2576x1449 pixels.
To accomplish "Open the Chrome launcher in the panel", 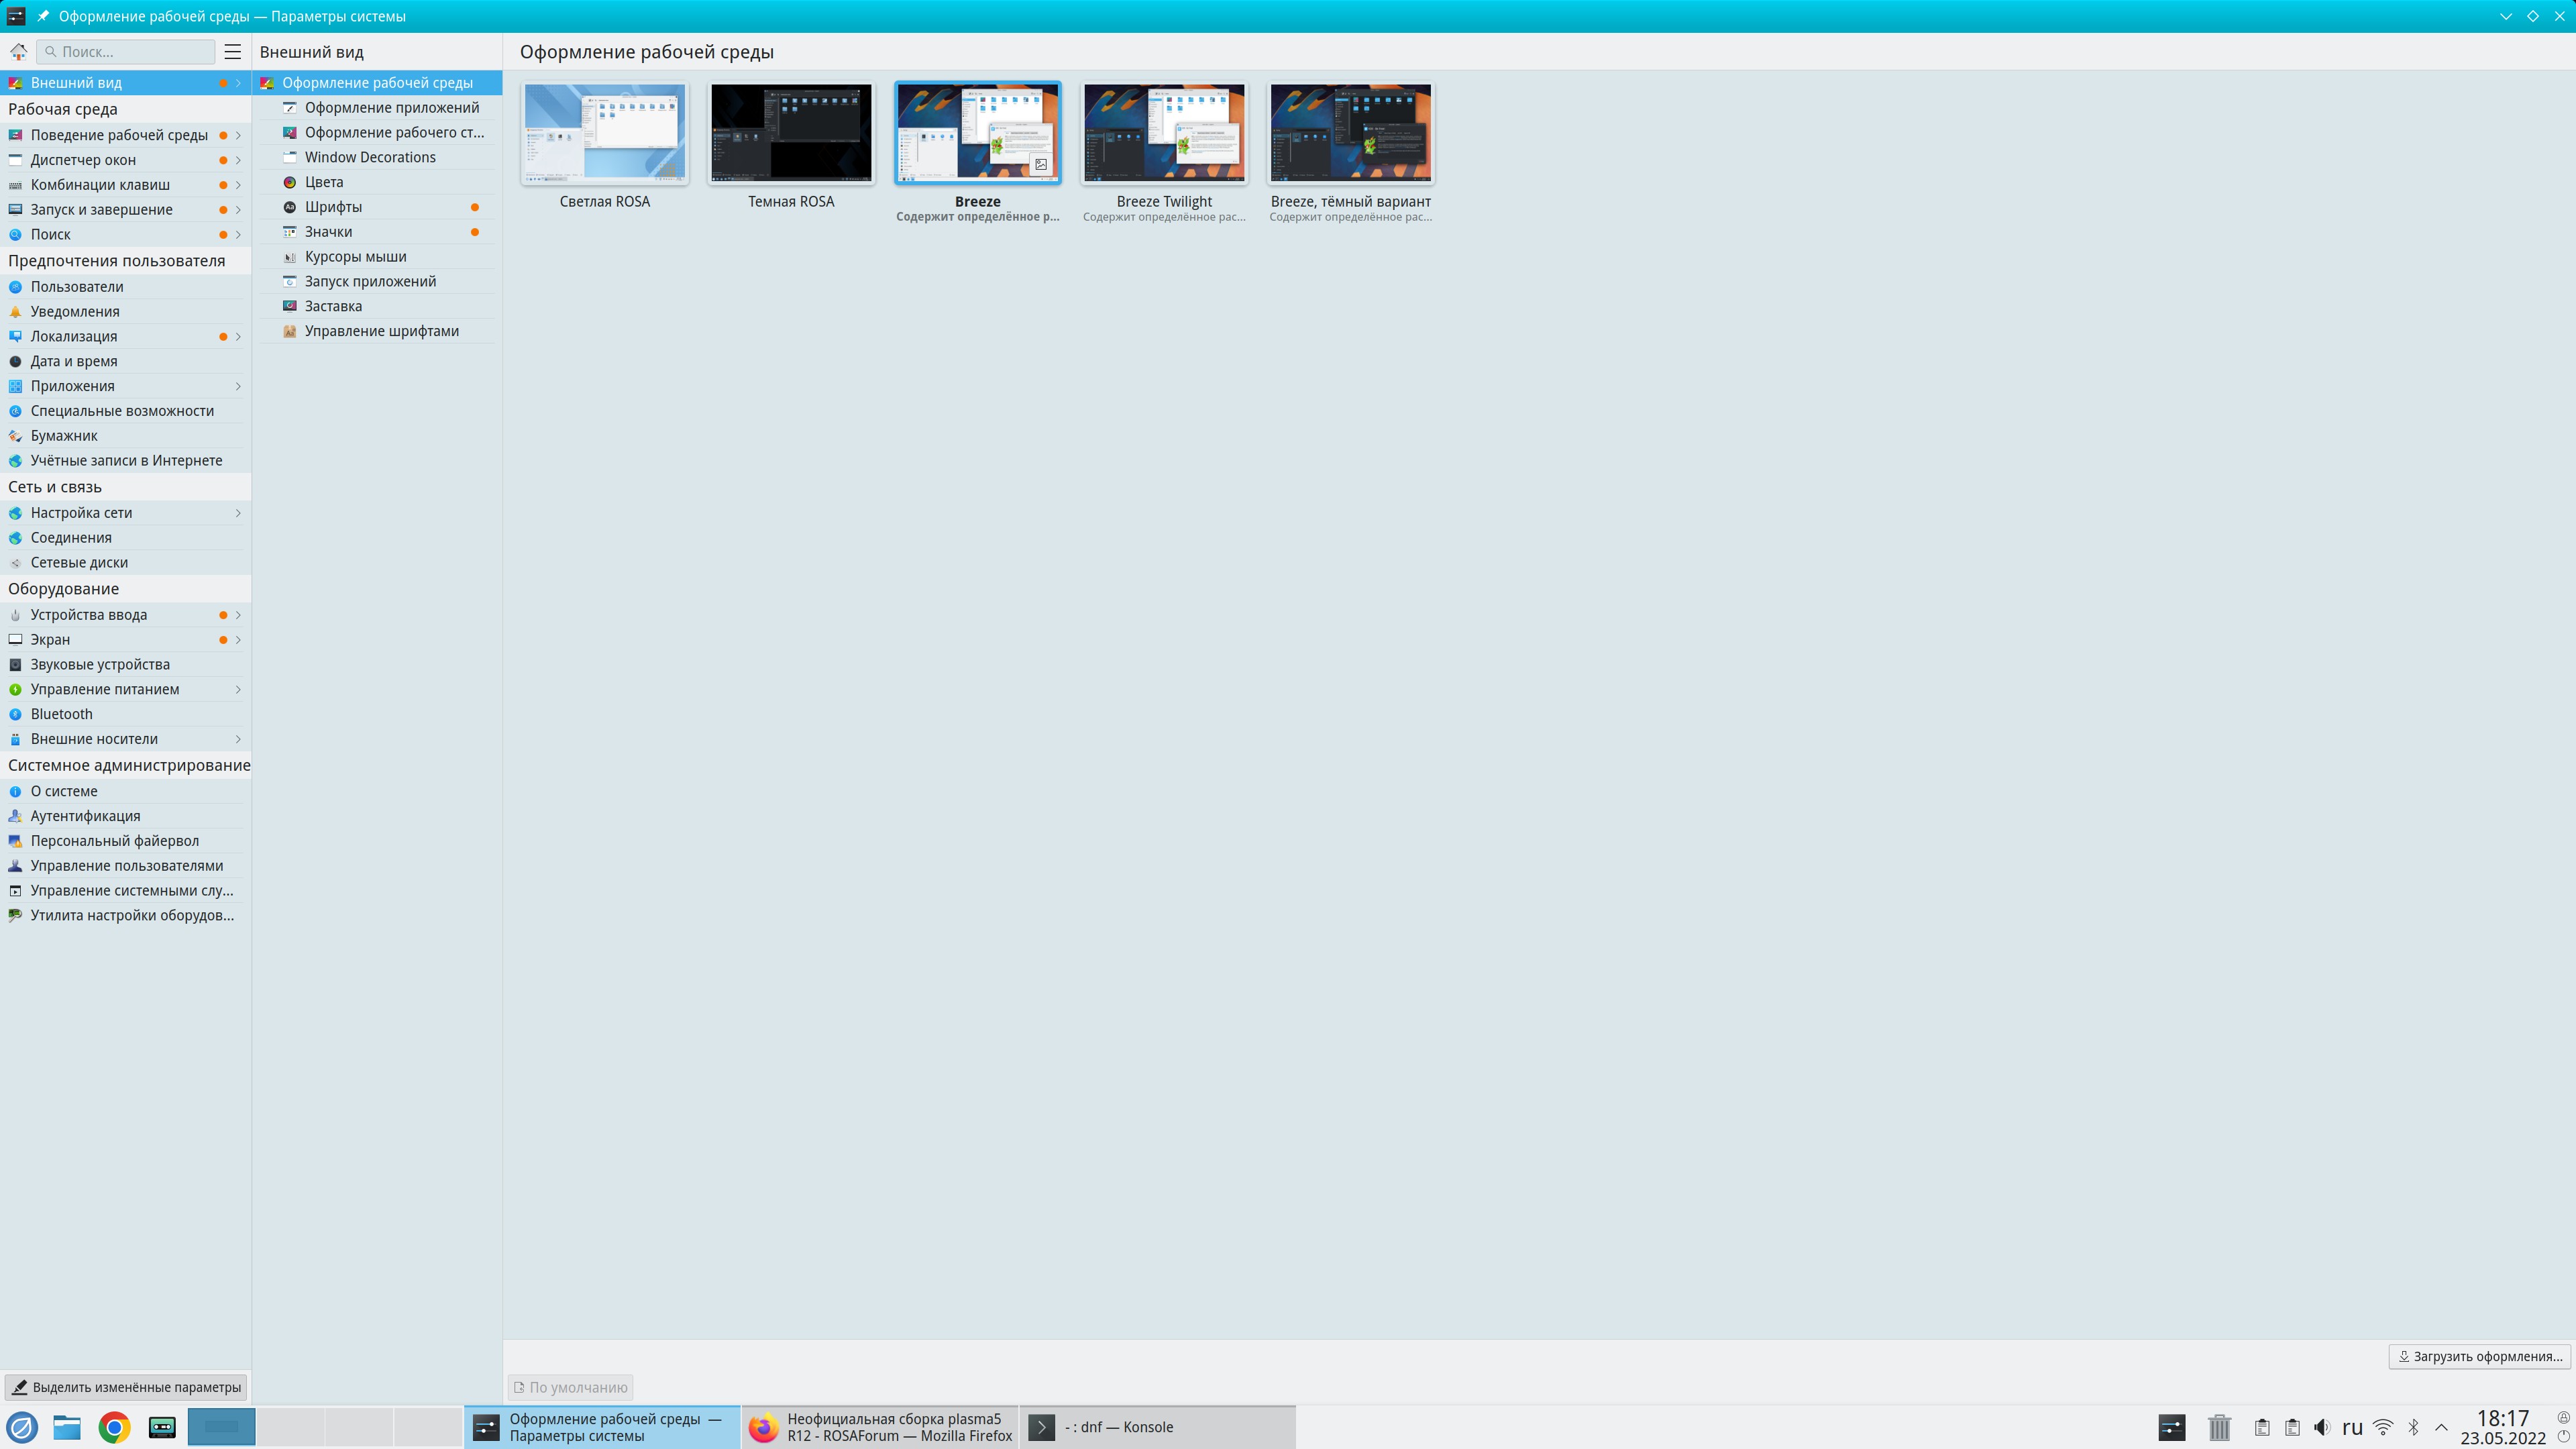I will pyautogui.click(x=114, y=1427).
